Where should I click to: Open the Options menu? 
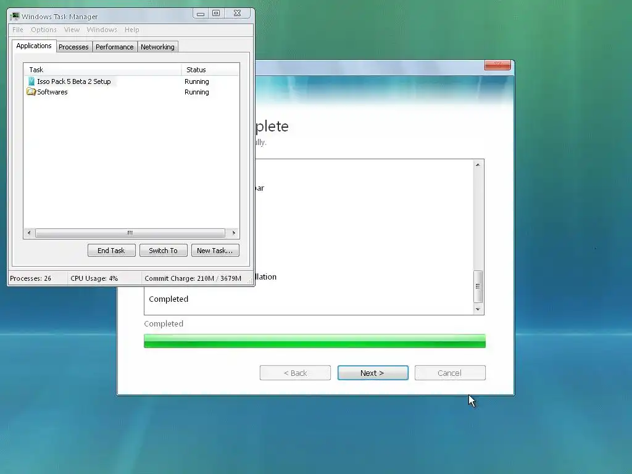coord(44,30)
